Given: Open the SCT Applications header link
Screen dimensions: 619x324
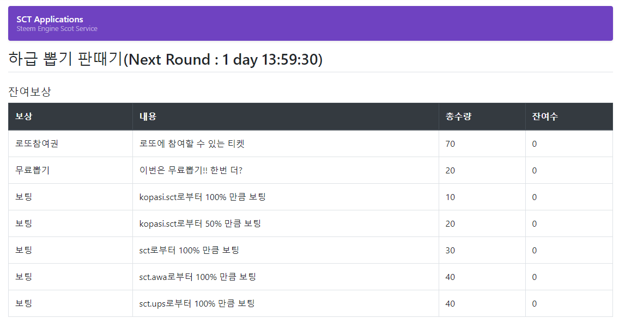Looking at the screenshot, I should point(50,19).
